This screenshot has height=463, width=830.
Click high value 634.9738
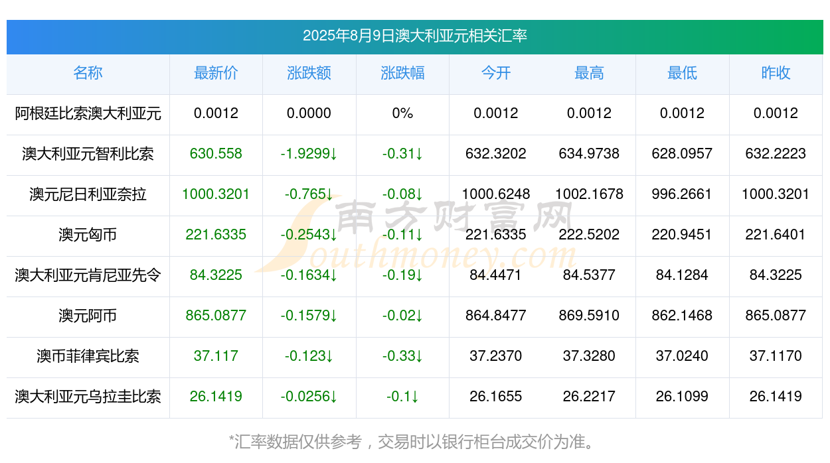(x=589, y=154)
